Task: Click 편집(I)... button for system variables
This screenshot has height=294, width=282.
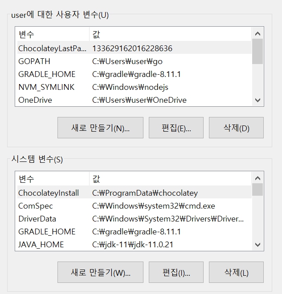Action: 176,272
